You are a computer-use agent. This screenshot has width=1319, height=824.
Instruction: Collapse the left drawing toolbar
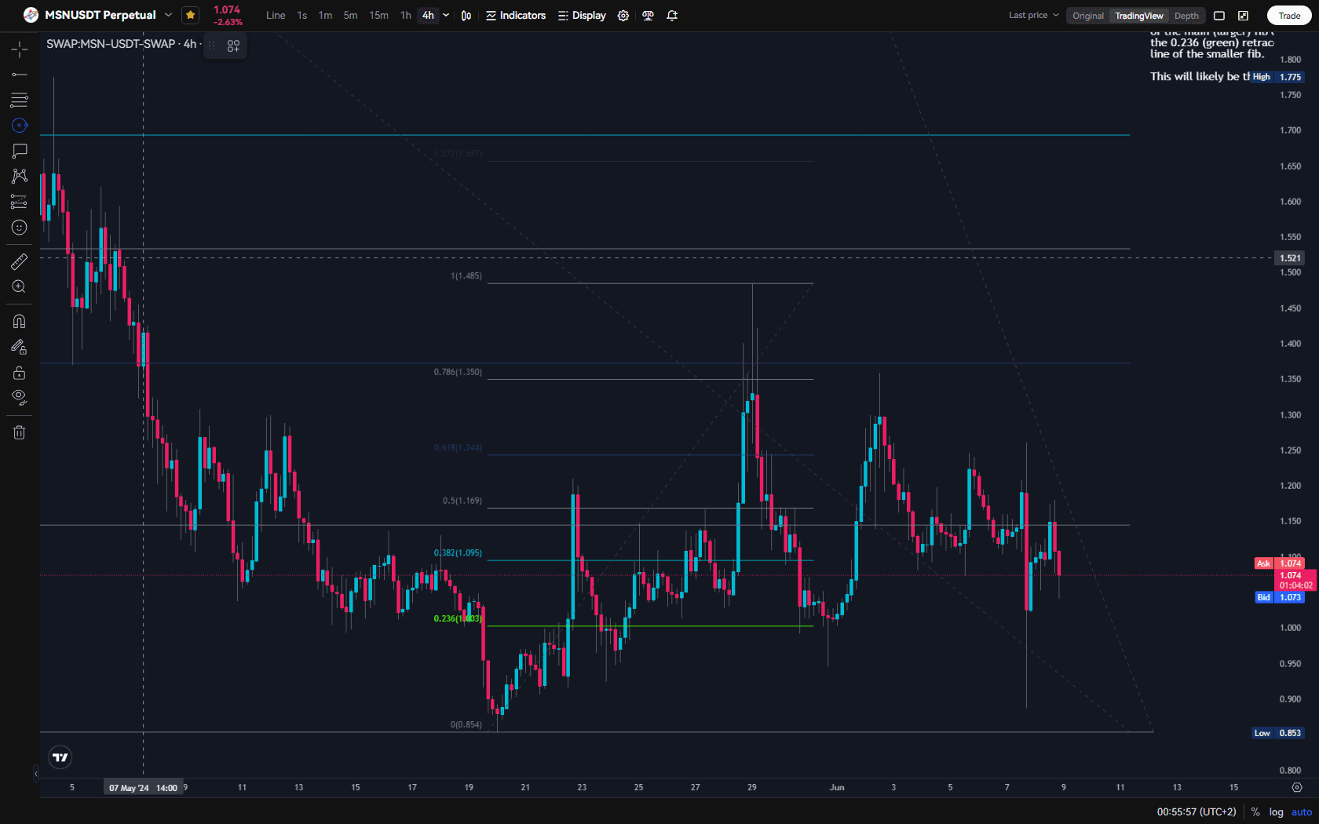35,774
